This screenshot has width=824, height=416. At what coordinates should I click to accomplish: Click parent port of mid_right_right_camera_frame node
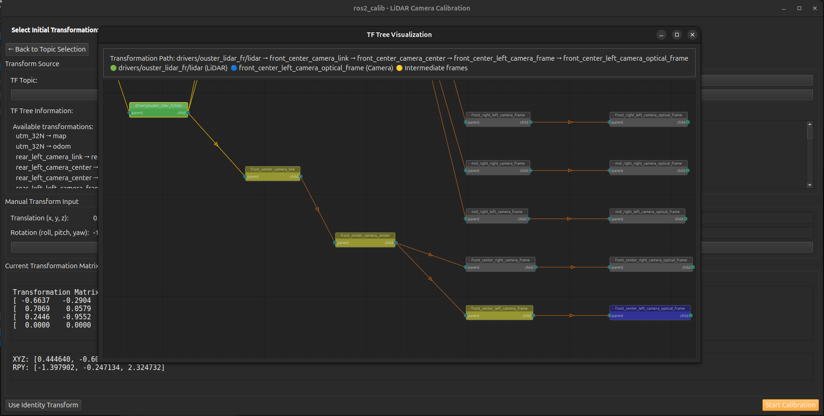click(x=466, y=171)
